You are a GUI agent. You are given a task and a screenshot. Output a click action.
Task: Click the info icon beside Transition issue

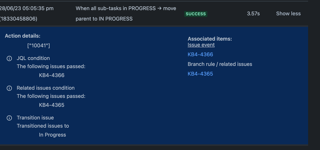tap(9, 118)
